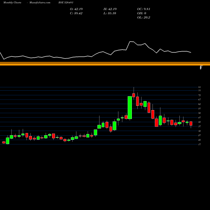Click the price axis label 57
The image size is (210, 210).
199,109
